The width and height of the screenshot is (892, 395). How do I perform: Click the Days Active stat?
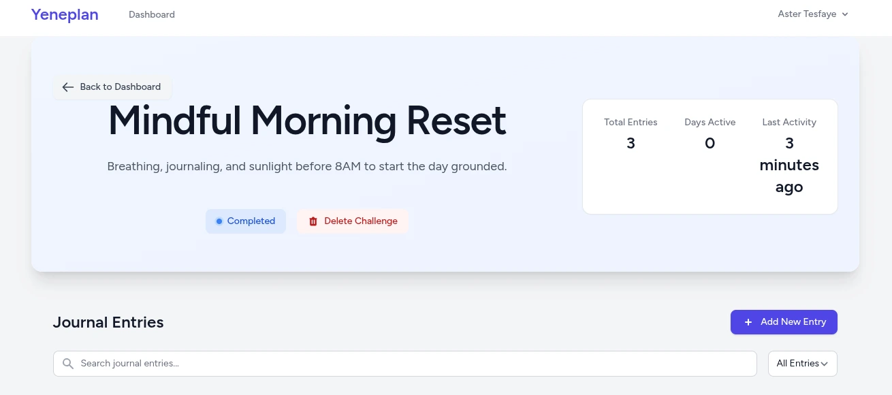coord(710,133)
